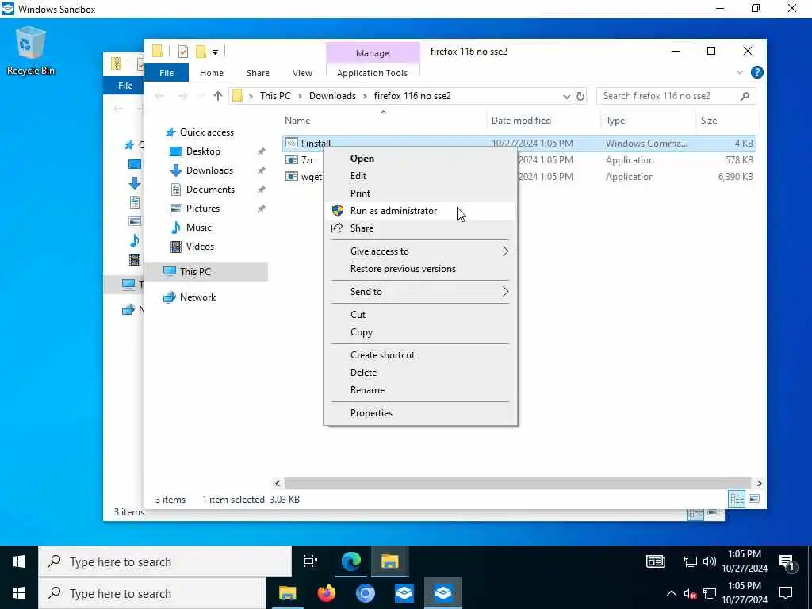Click the Refresh icon in address bar
812x609 pixels.
click(x=580, y=96)
